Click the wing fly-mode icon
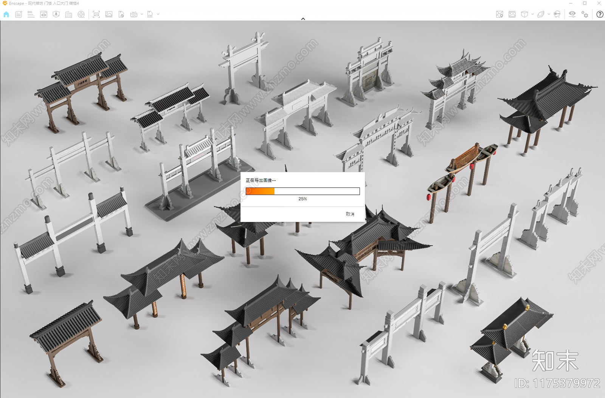 tap(541, 14)
